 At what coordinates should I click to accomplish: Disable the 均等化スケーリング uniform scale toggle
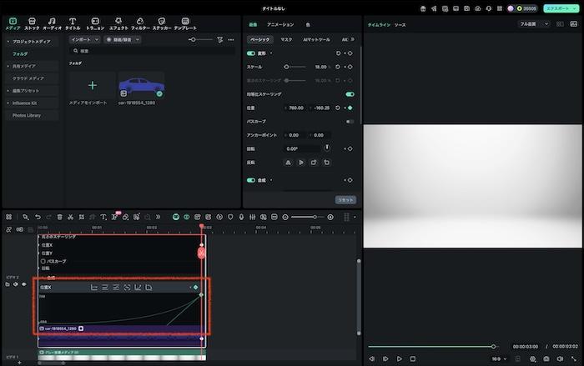coord(350,94)
